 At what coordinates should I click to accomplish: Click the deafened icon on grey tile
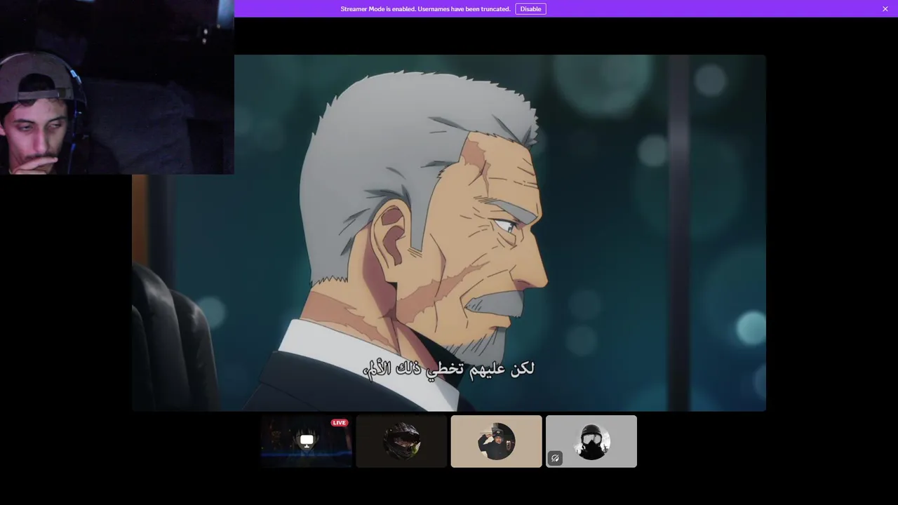click(555, 458)
